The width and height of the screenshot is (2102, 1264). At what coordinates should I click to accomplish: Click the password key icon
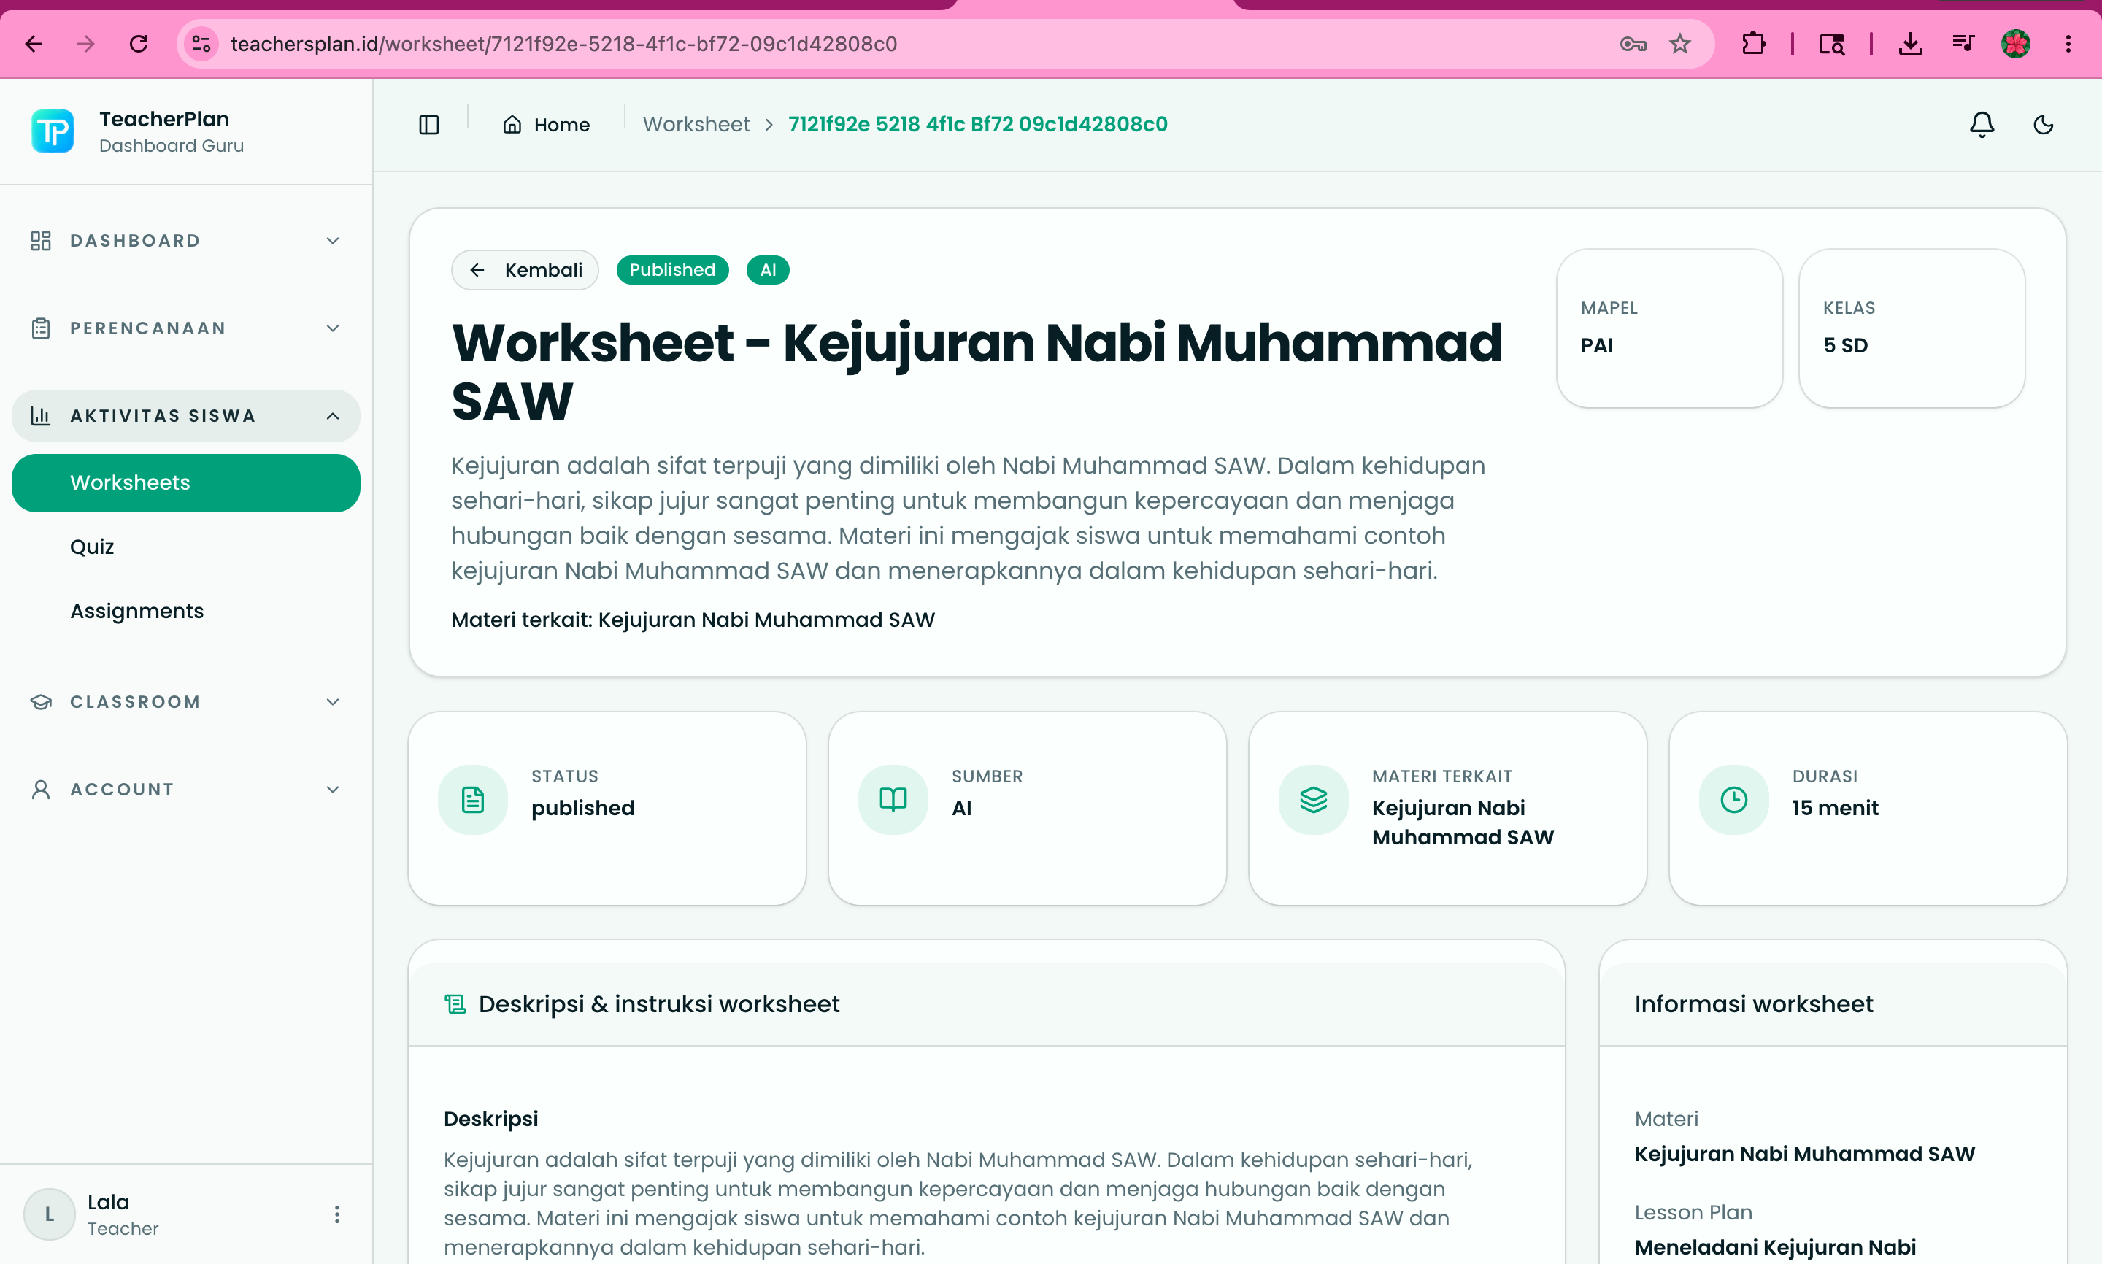click(x=1632, y=44)
